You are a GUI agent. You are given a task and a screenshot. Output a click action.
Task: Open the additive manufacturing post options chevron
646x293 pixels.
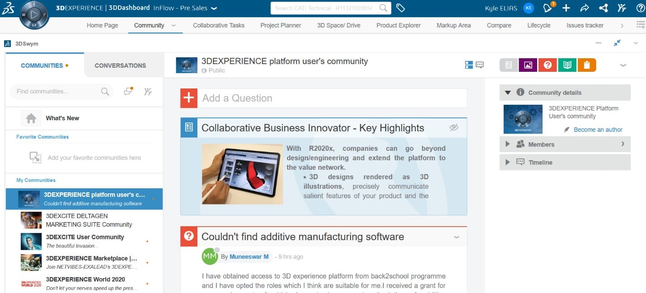[457, 237]
